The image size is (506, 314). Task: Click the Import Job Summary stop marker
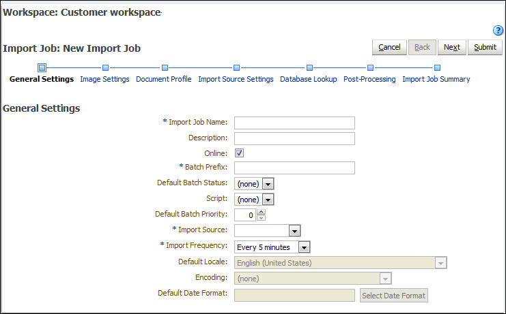pos(437,67)
